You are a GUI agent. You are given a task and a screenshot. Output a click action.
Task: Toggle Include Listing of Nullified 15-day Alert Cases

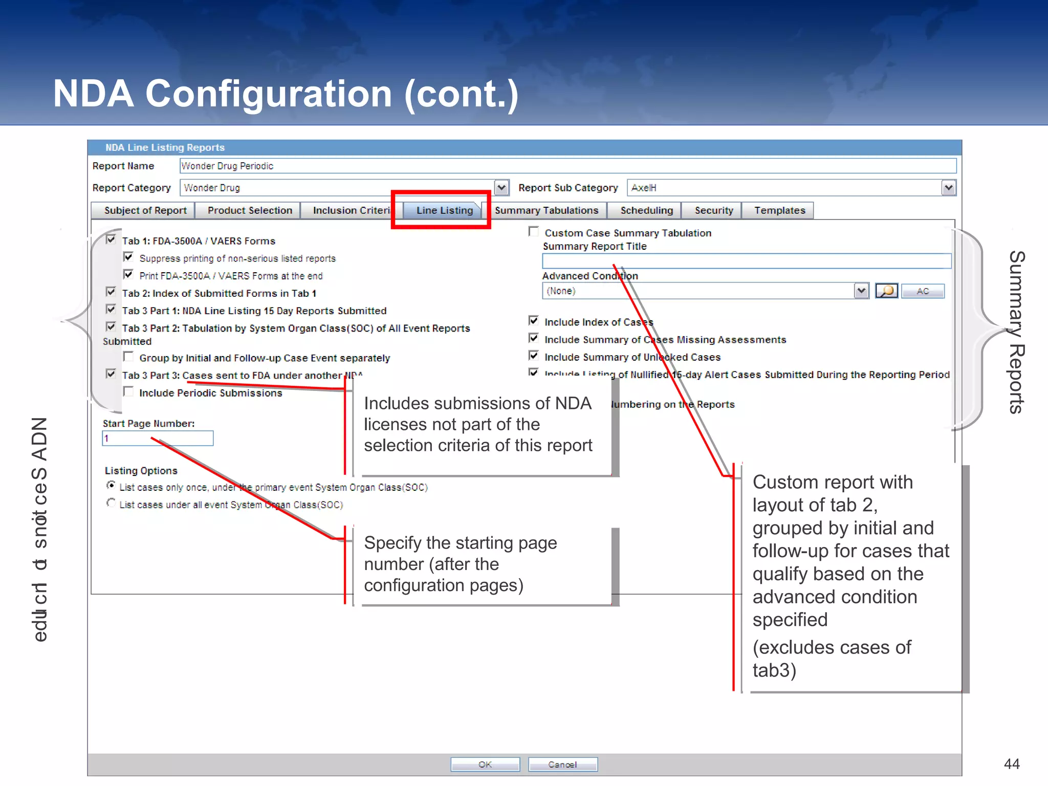pyautogui.click(x=534, y=373)
